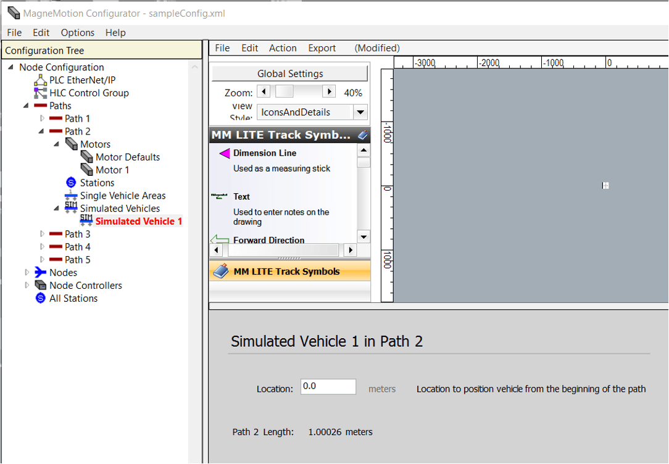Expand the Path 4 node
669x464 pixels.
42,247
